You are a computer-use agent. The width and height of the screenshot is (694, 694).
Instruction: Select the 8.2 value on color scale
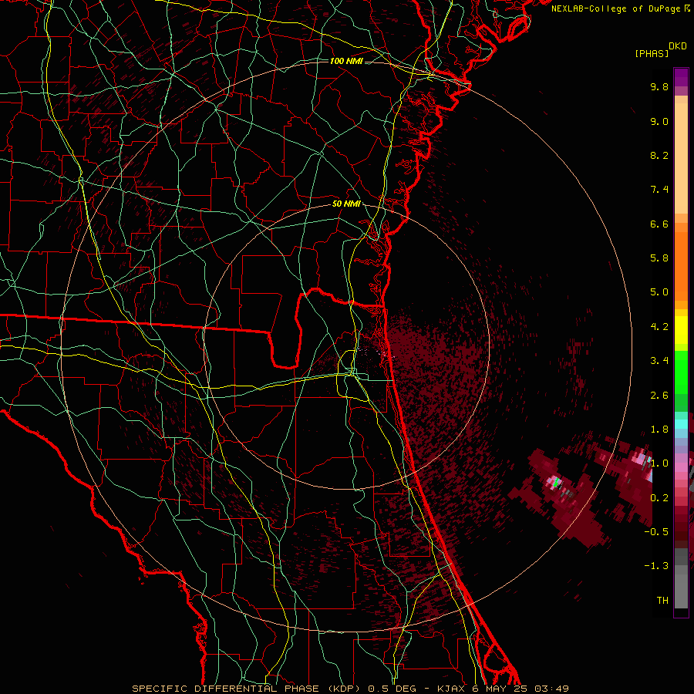pyautogui.click(x=659, y=155)
